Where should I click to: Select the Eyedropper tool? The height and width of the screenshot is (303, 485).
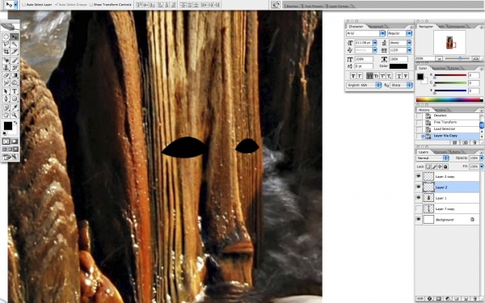[x=15, y=107]
